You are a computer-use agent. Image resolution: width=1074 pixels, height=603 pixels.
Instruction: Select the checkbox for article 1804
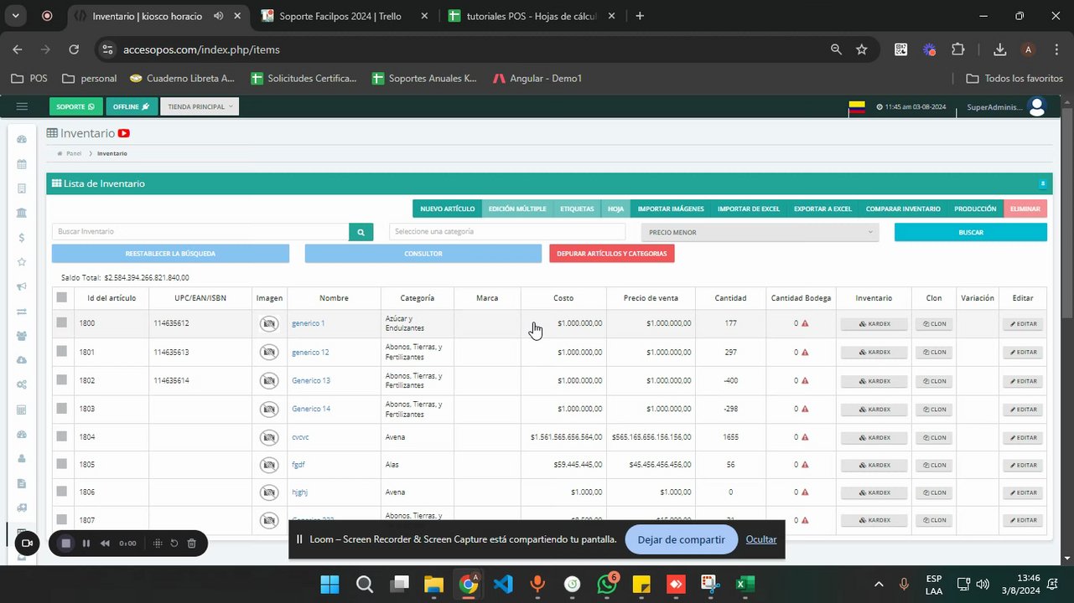[x=61, y=437]
